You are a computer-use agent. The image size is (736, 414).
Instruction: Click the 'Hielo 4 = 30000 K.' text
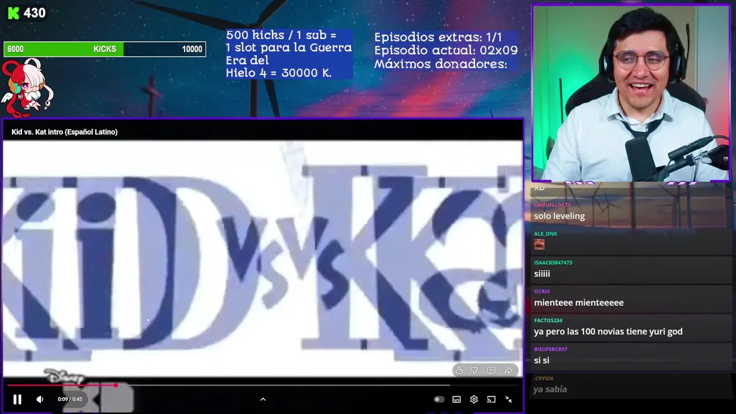278,73
